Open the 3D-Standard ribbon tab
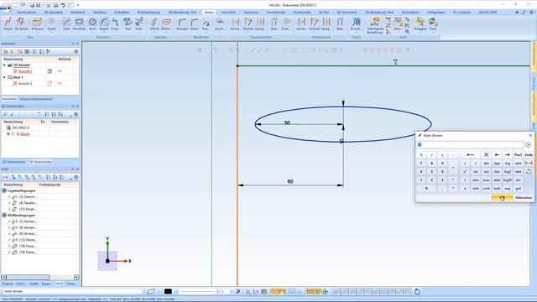537x302 pixels. pos(54,13)
